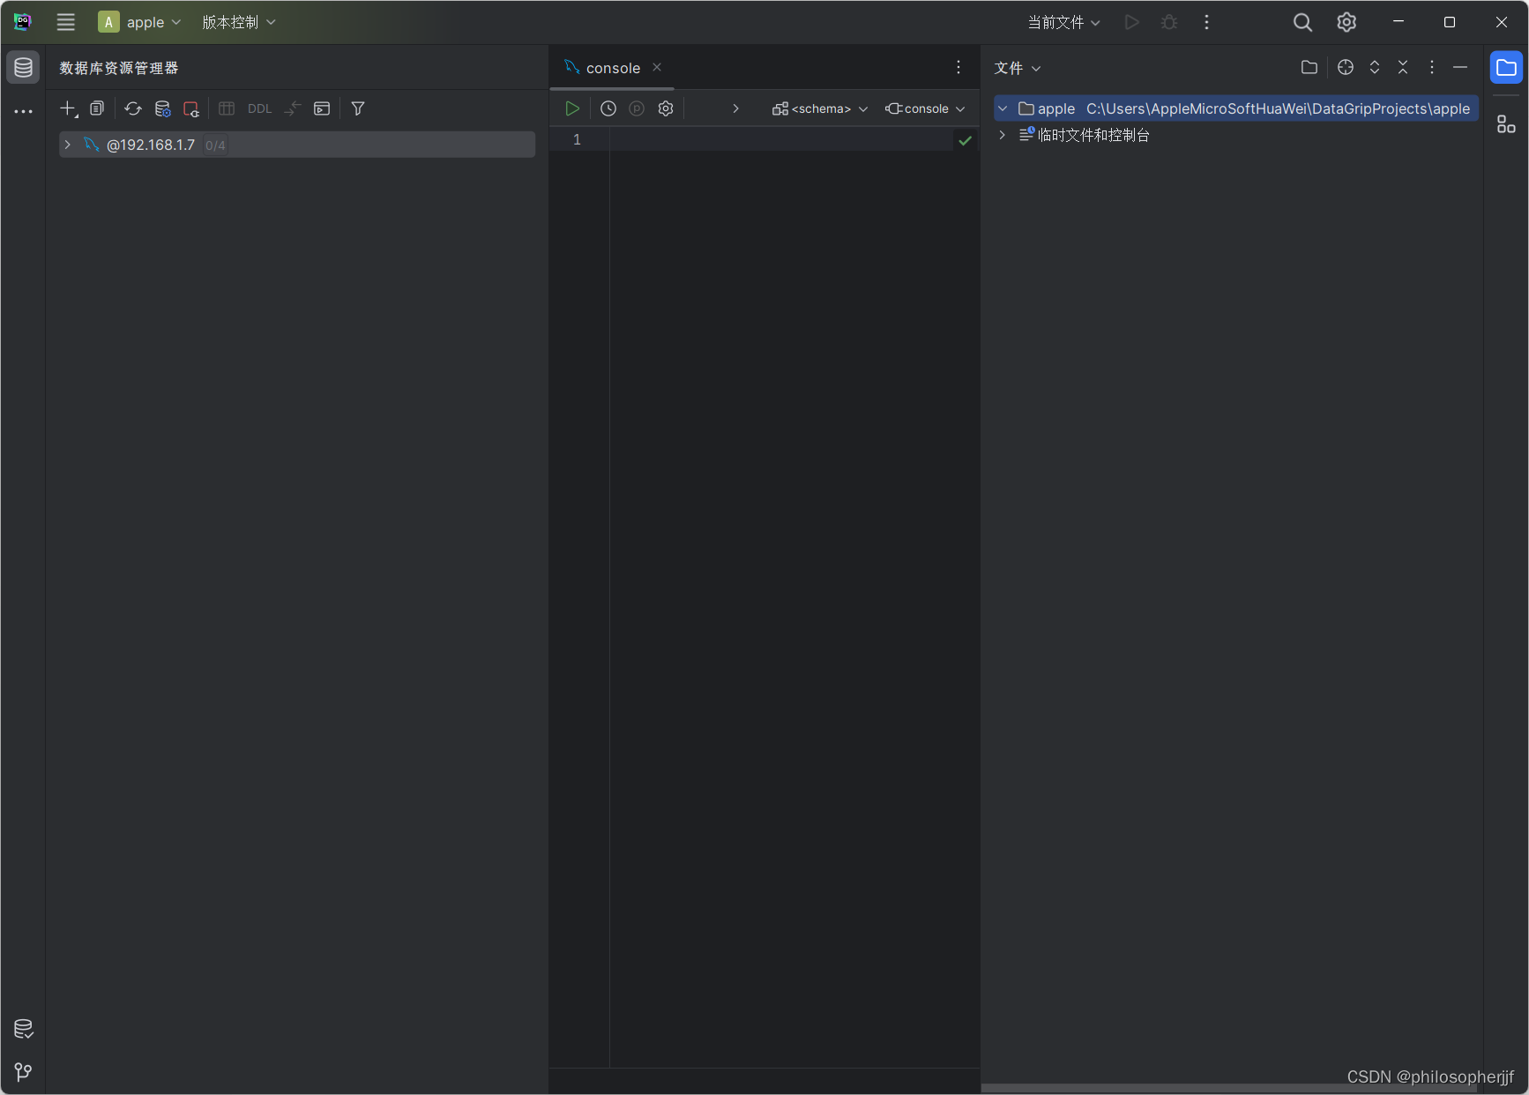
Task: Click the table editor icon in explorer toolbar
Action: (227, 108)
